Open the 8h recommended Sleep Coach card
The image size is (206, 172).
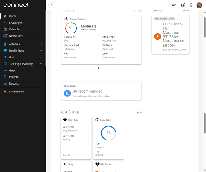click(x=101, y=91)
